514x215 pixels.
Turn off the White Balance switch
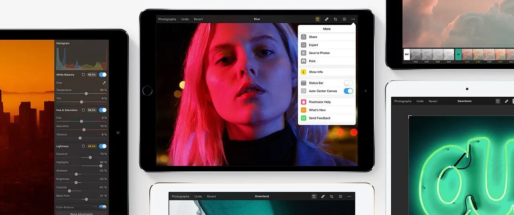[x=103, y=75]
